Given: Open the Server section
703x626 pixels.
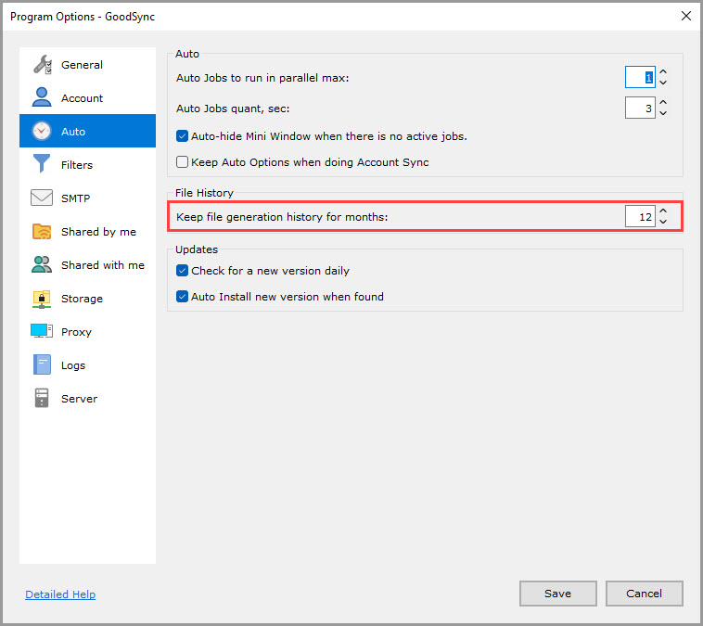Looking at the screenshot, I should tap(87, 398).
